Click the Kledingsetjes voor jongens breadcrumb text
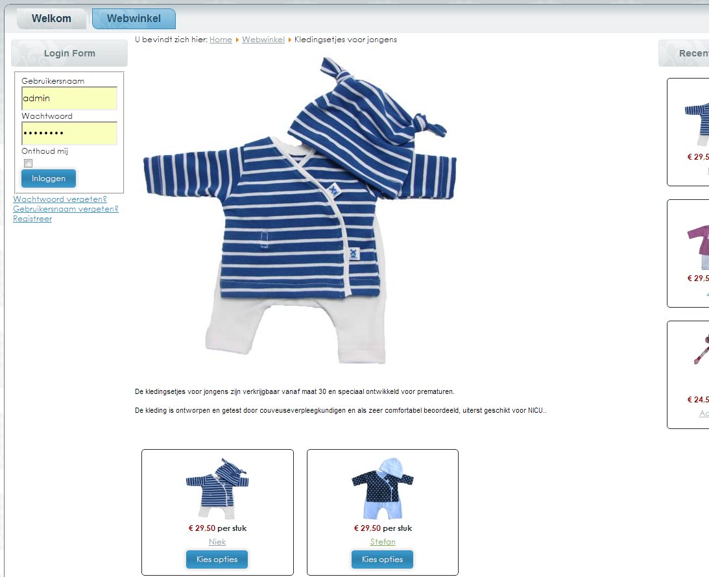 [346, 40]
